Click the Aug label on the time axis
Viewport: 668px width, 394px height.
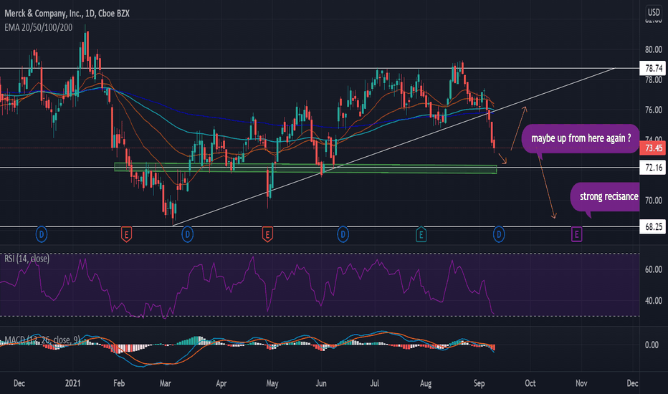426,383
